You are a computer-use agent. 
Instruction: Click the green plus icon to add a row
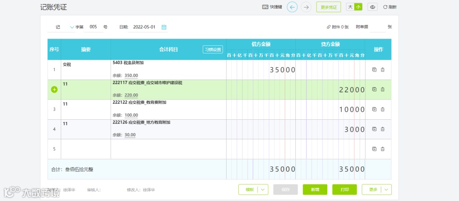coord(54,89)
